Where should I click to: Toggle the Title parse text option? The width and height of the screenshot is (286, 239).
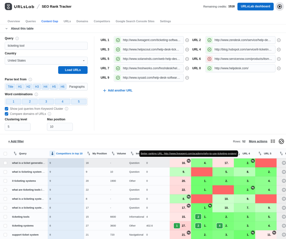(x=10, y=87)
